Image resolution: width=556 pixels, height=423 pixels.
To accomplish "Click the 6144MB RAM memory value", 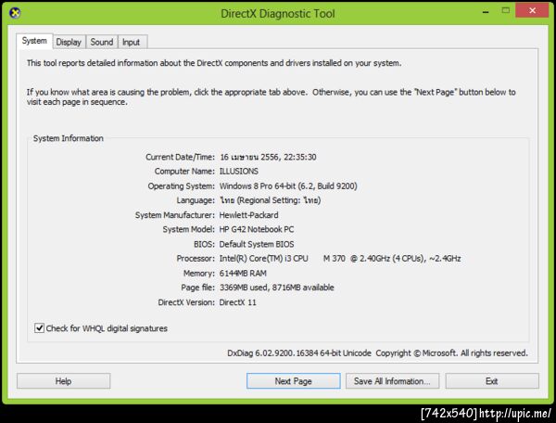I will [x=243, y=274].
